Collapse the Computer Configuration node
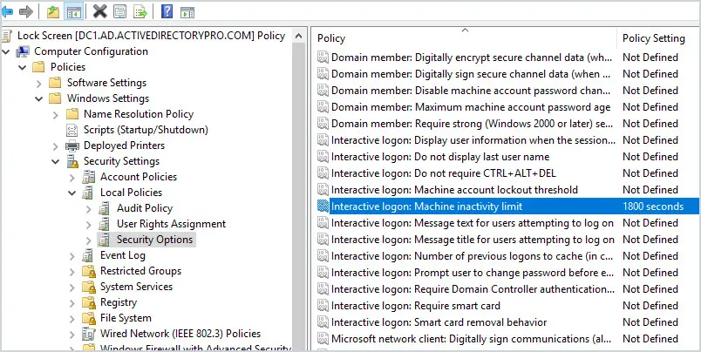This screenshot has width=701, height=352. (5, 51)
